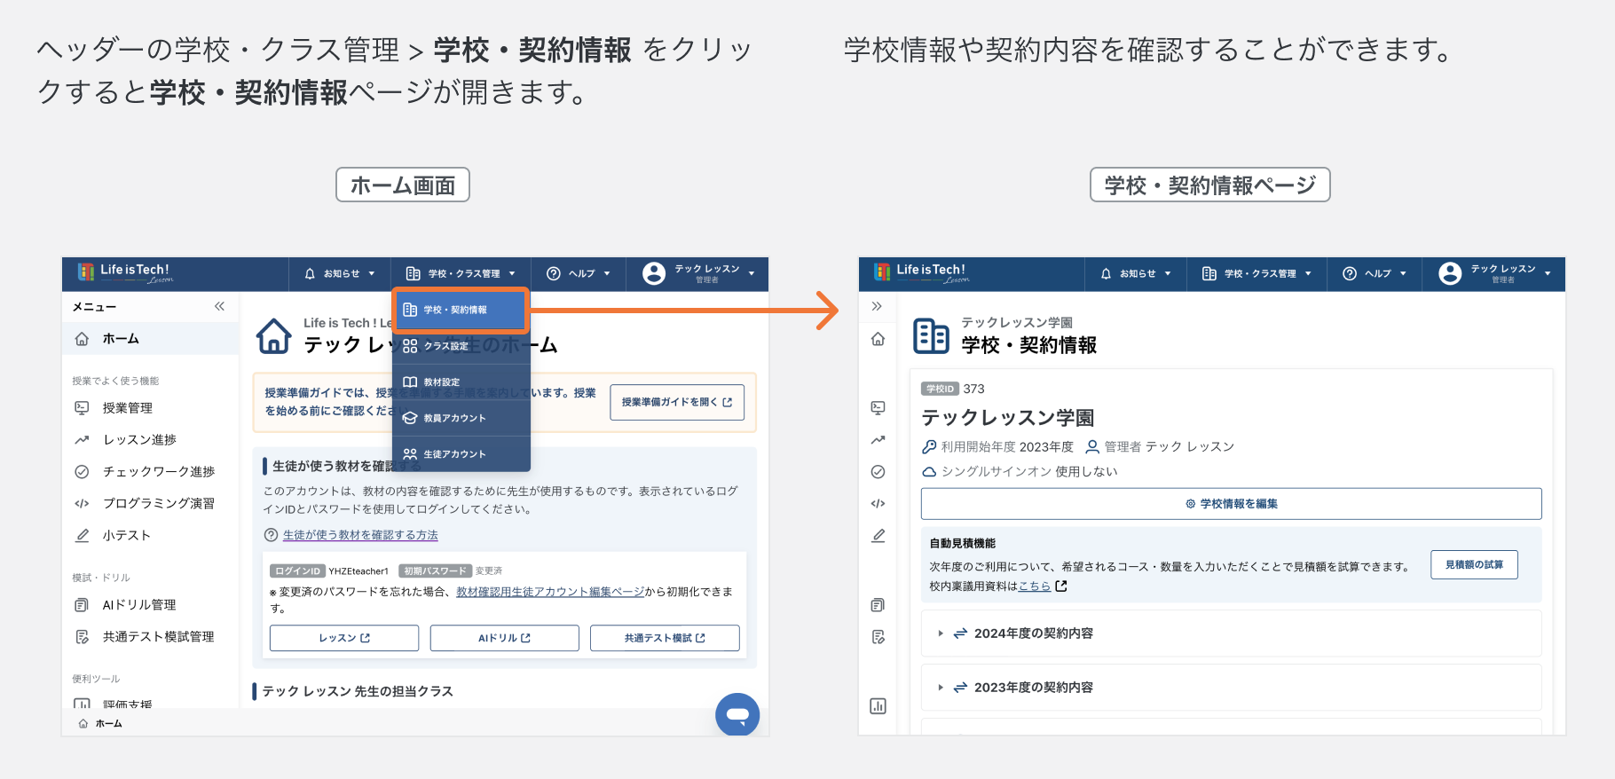Click レッスン external button
The width and height of the screenshot is (1615, 779).
click(x=344, y=638)
